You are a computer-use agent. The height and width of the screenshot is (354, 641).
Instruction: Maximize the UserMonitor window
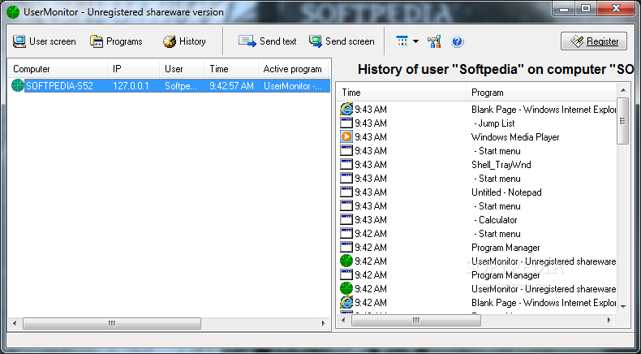click(x=586, y=9)
